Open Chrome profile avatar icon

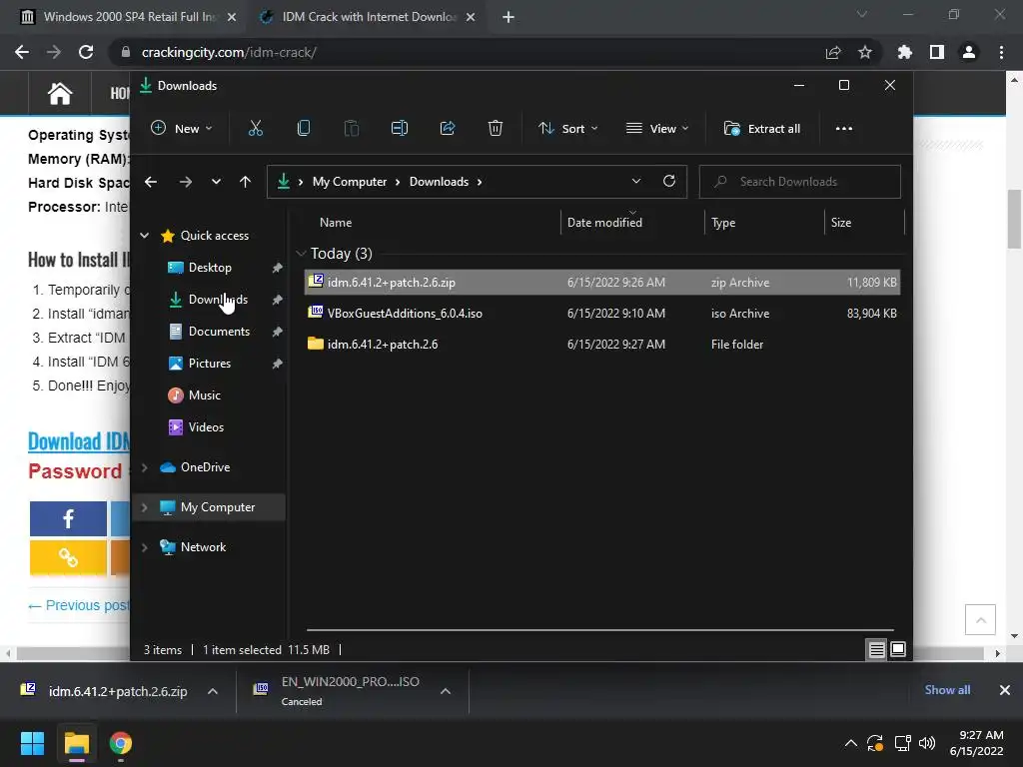click(x=969, y=52)
